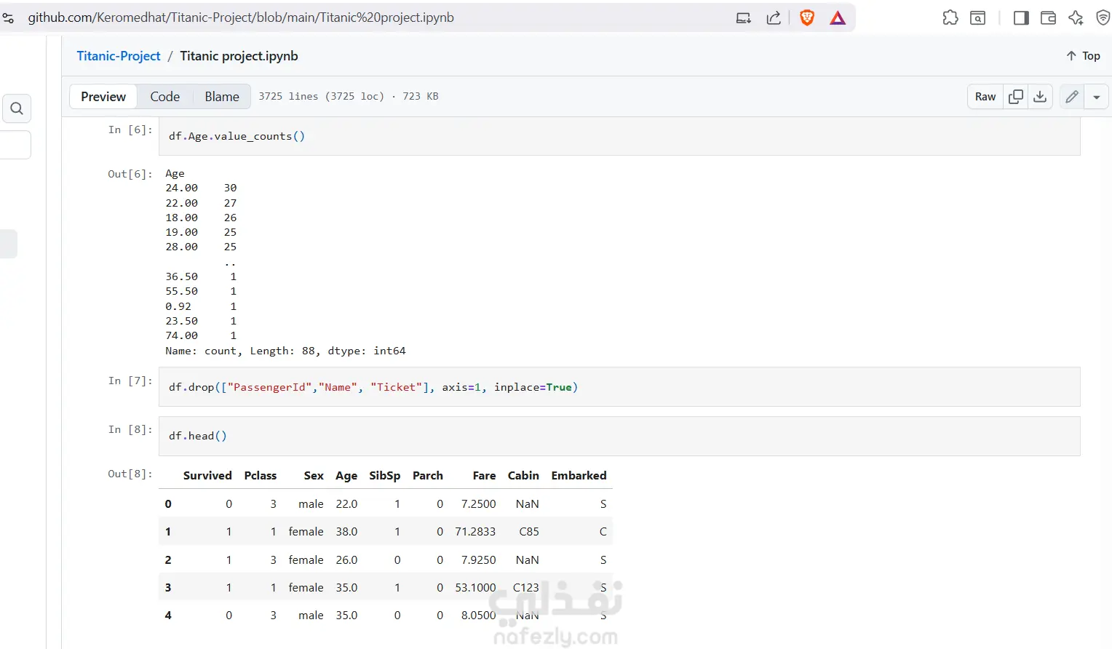Jump to Top of the file
The image size is (1112, 649).
click(1083, 56)
